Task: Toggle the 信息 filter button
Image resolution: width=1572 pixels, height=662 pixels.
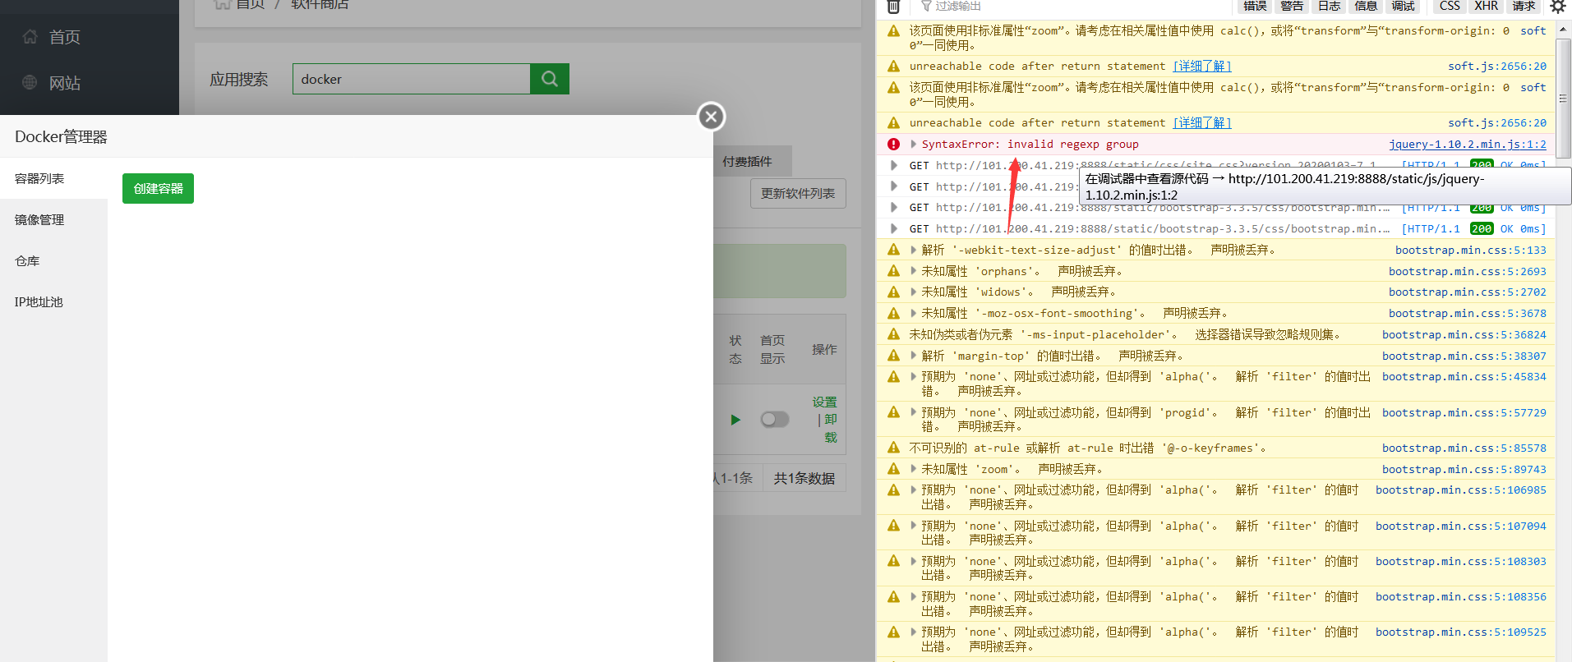Action: click(x=1366, y=7)
